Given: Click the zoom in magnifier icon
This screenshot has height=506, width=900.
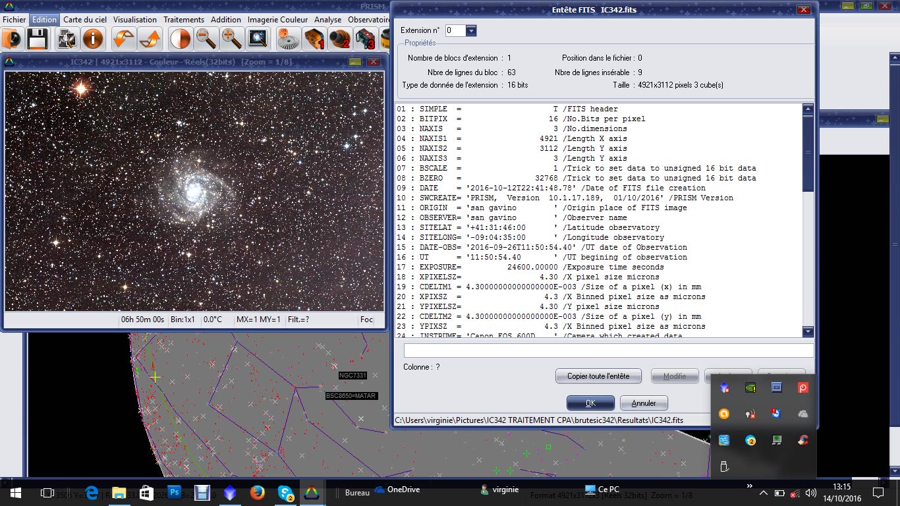Looking at the screenshot, I should pos(231,39).
